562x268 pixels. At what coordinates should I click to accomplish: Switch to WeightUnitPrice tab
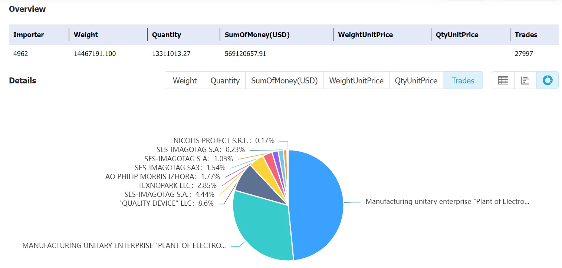(356, 80)
